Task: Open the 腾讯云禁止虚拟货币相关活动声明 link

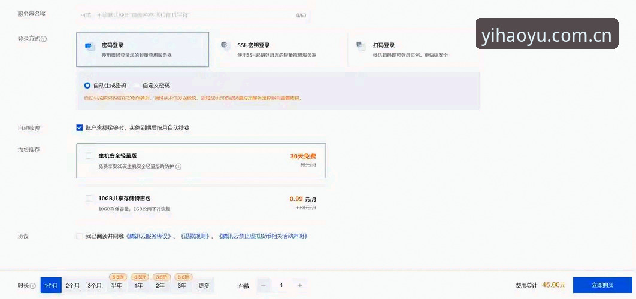Action: point(263,236)
